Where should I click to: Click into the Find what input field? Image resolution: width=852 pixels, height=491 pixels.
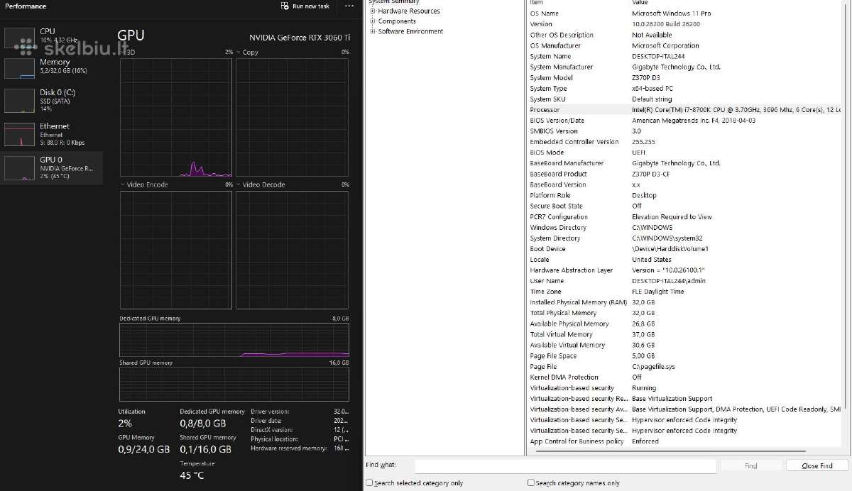(x=565, y=466)
